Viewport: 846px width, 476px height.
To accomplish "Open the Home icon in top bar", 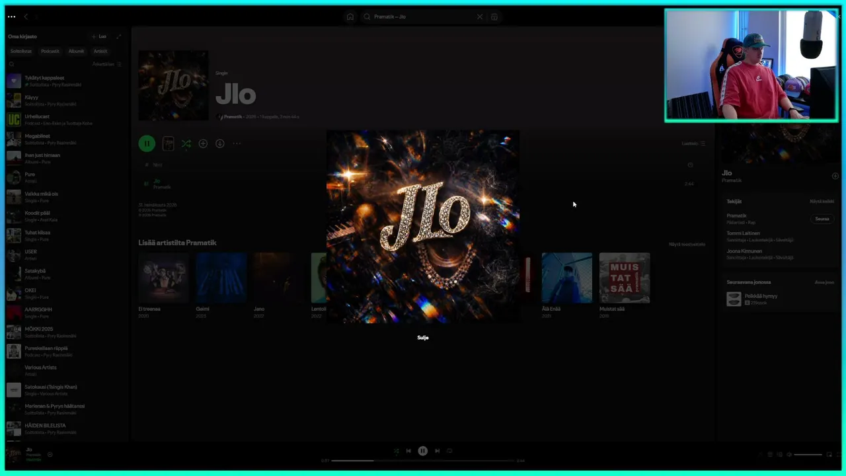I will (350, 17).
